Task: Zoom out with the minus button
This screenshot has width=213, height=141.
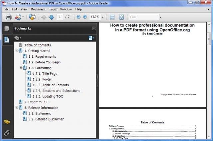Action: (x=79, y=17)
